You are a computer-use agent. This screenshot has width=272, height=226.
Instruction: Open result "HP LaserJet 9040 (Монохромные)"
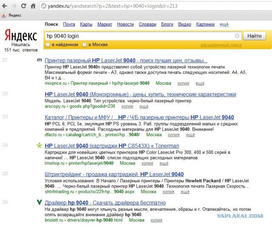(x=140, y=95)
